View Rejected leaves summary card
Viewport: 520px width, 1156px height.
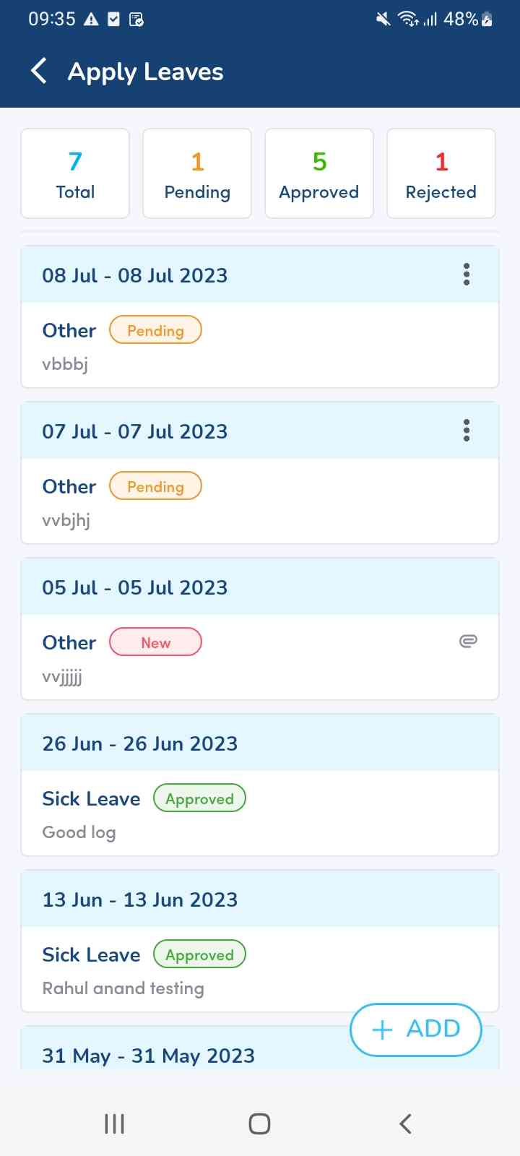tap(441, 173)
